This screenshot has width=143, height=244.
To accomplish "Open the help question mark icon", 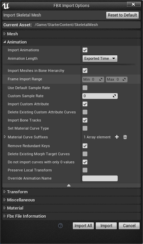I will pos(60,226).
